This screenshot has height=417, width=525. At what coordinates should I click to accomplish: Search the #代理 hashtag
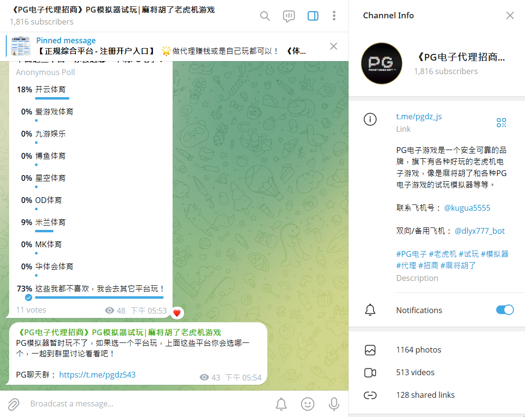(406, 265)
